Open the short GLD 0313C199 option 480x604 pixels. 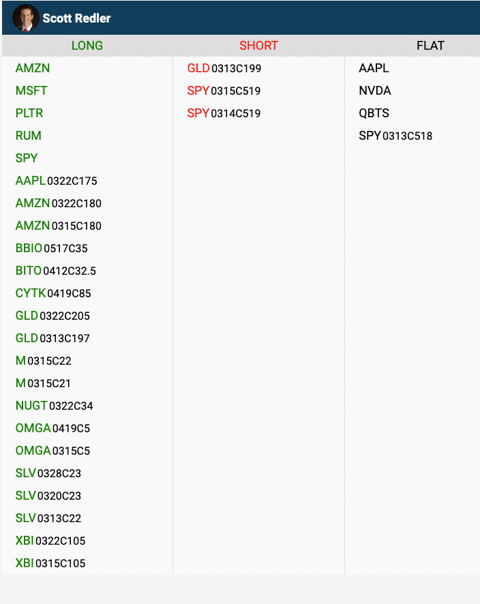pyautogui.click(x=224, y=68)
